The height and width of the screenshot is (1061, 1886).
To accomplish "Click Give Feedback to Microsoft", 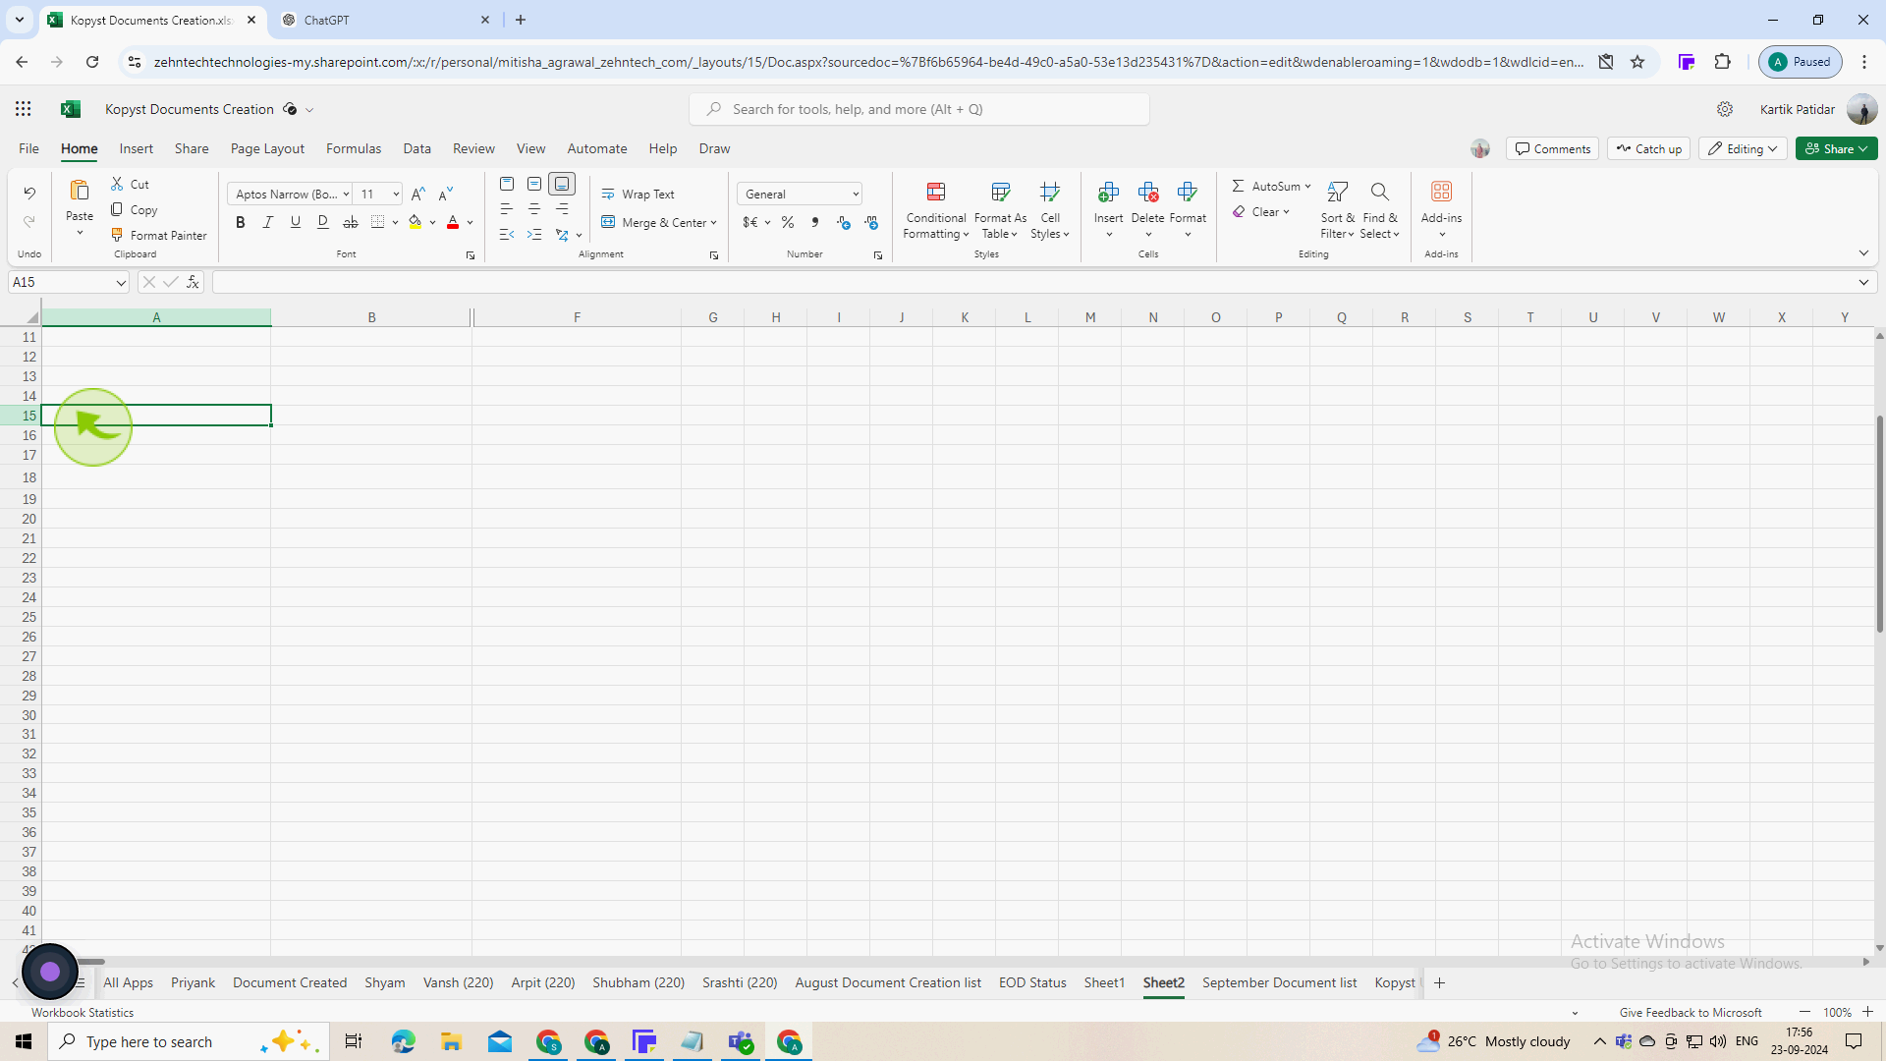I will click(x=1691, y=1012).
